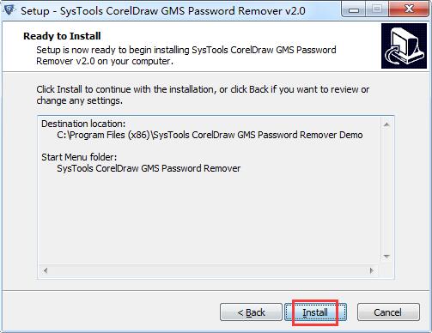
Task: Click the Setup window title text
Action: point(163,11)
